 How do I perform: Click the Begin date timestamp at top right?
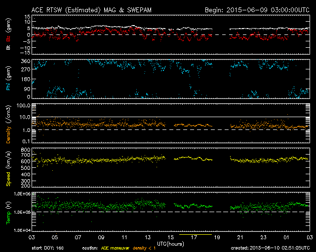coord(257,9)
